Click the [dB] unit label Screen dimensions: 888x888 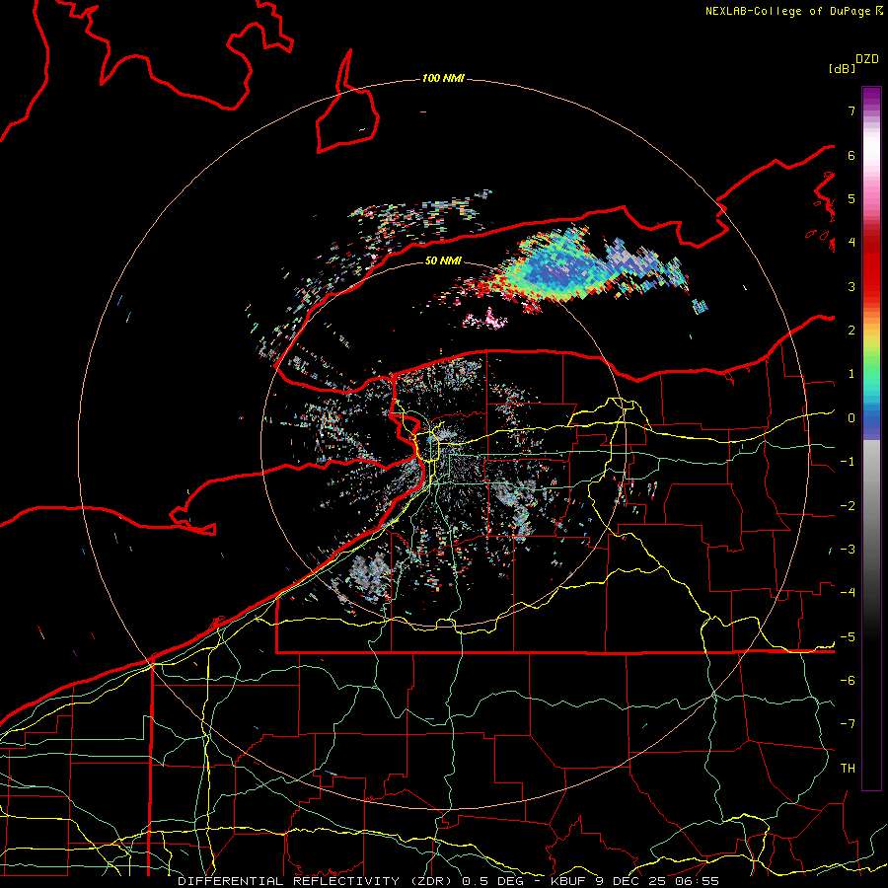tap(842, 68)
